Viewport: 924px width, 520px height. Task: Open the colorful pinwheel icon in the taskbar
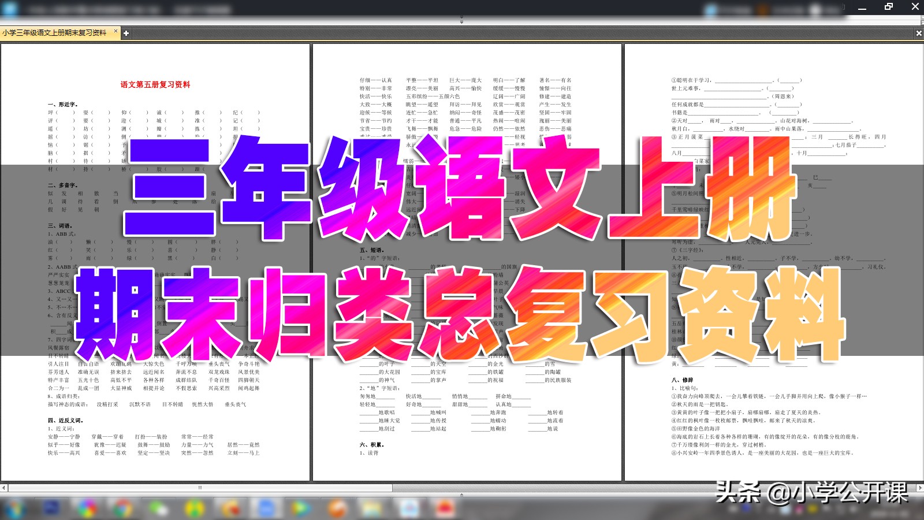tap(87, 509)
